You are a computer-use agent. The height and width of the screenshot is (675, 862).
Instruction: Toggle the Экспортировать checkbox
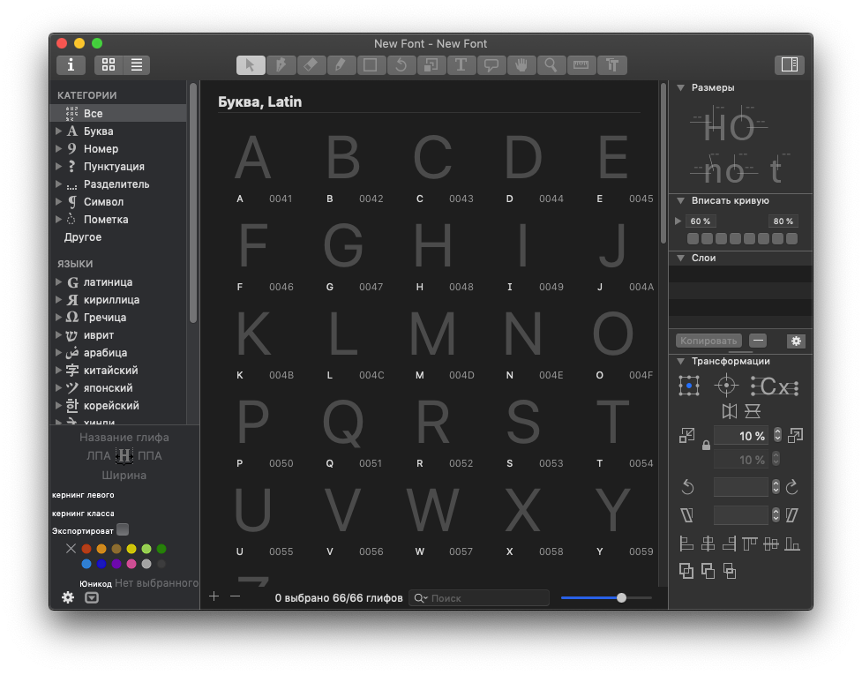123,529
